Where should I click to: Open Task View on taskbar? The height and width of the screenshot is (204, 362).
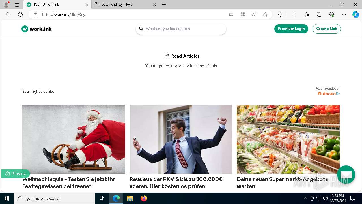click(102, 198)
